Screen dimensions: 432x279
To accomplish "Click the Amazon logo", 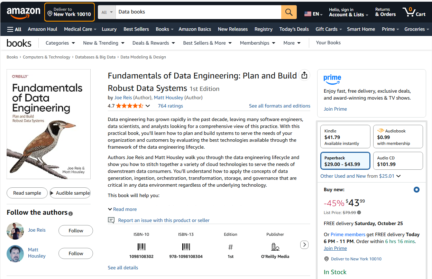I will point(24,13).
